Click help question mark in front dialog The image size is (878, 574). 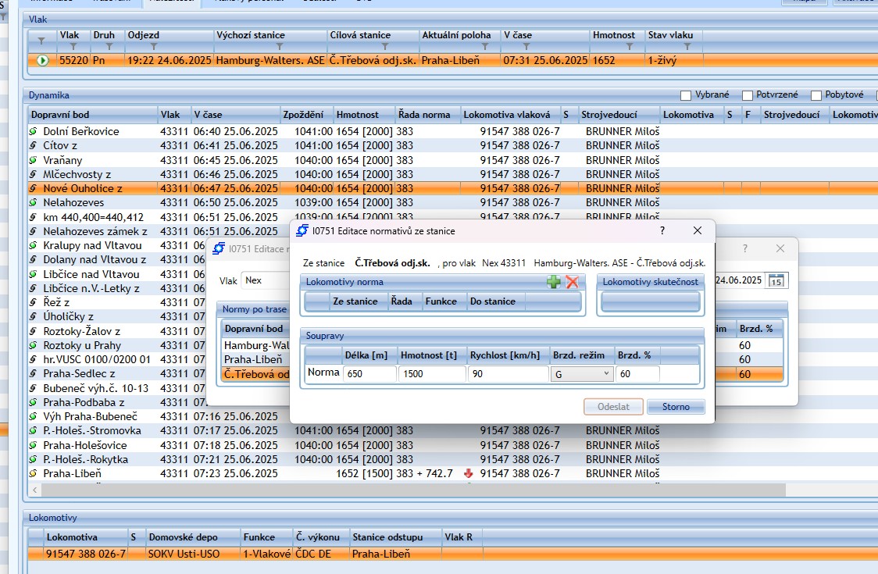tap(662, 230)
